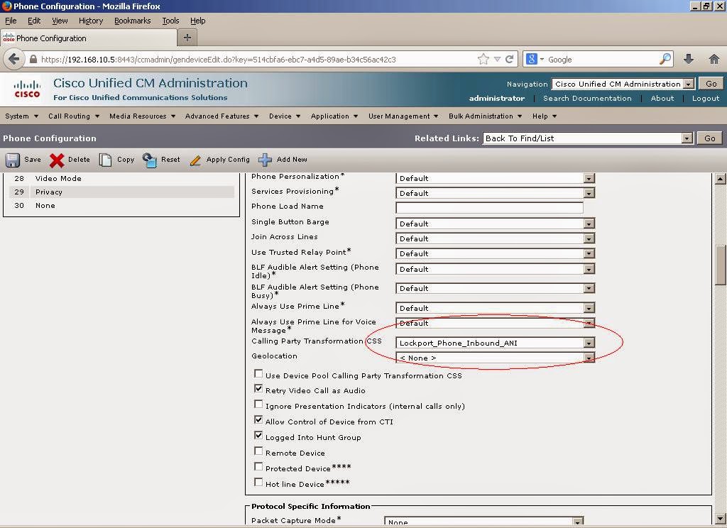Open Firefox downloads arrow icon
Viewport: 727px width, 528px height.
(689, 59)
